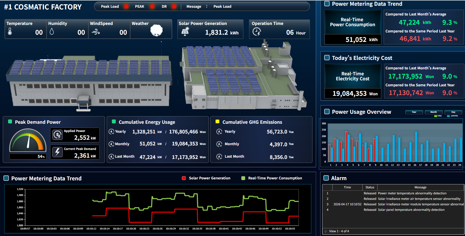Select the Day view button
The height and width of the screenshot is (236, 465).
tap(453, 112)
